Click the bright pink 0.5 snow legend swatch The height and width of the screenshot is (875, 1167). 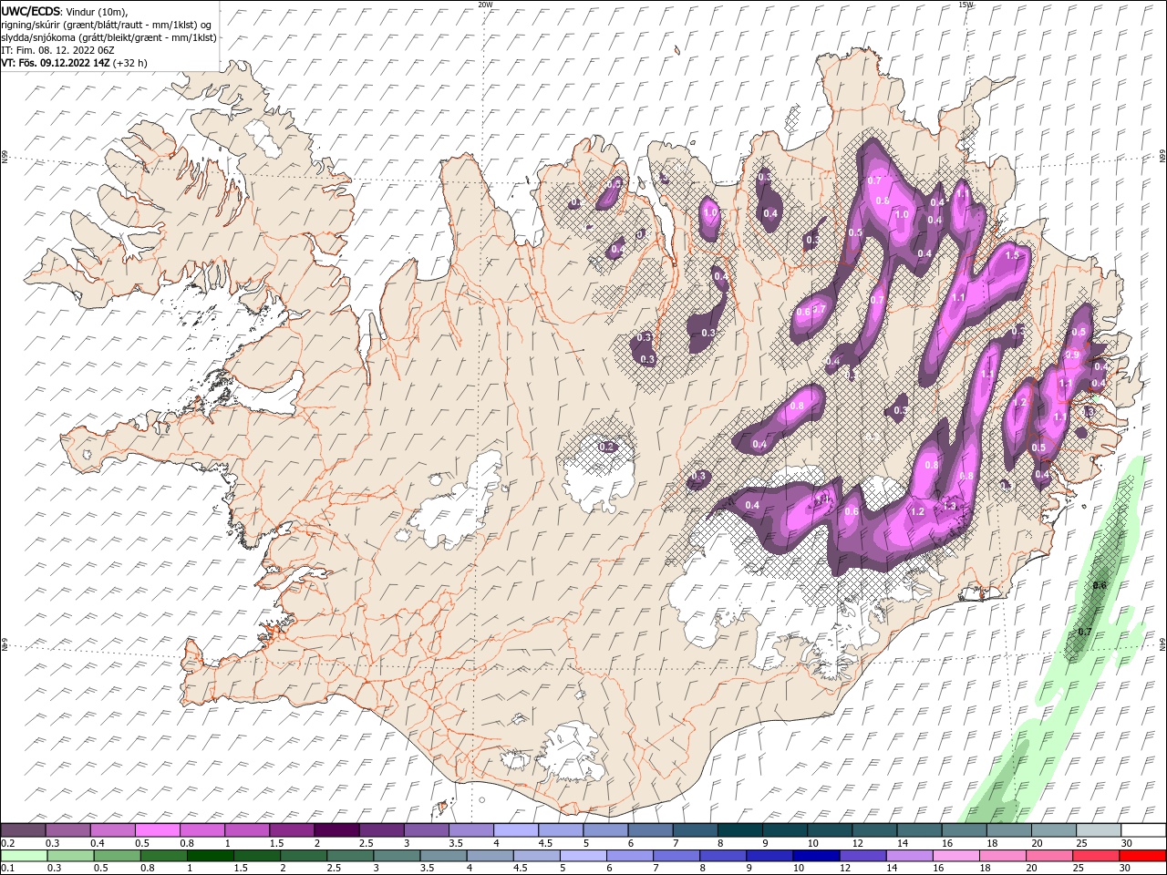[157, 830]
